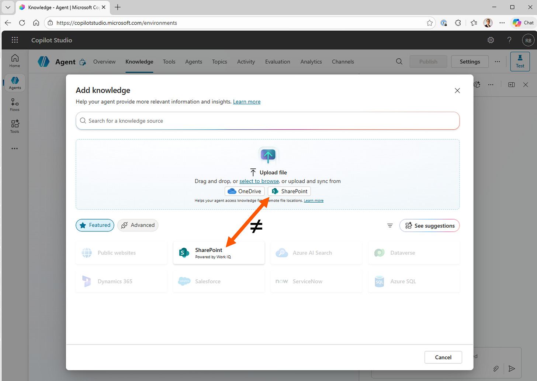Choose Public websites knowledge source
The width and height of the screenshot is (537, 381).
click(x=121, y=253)
